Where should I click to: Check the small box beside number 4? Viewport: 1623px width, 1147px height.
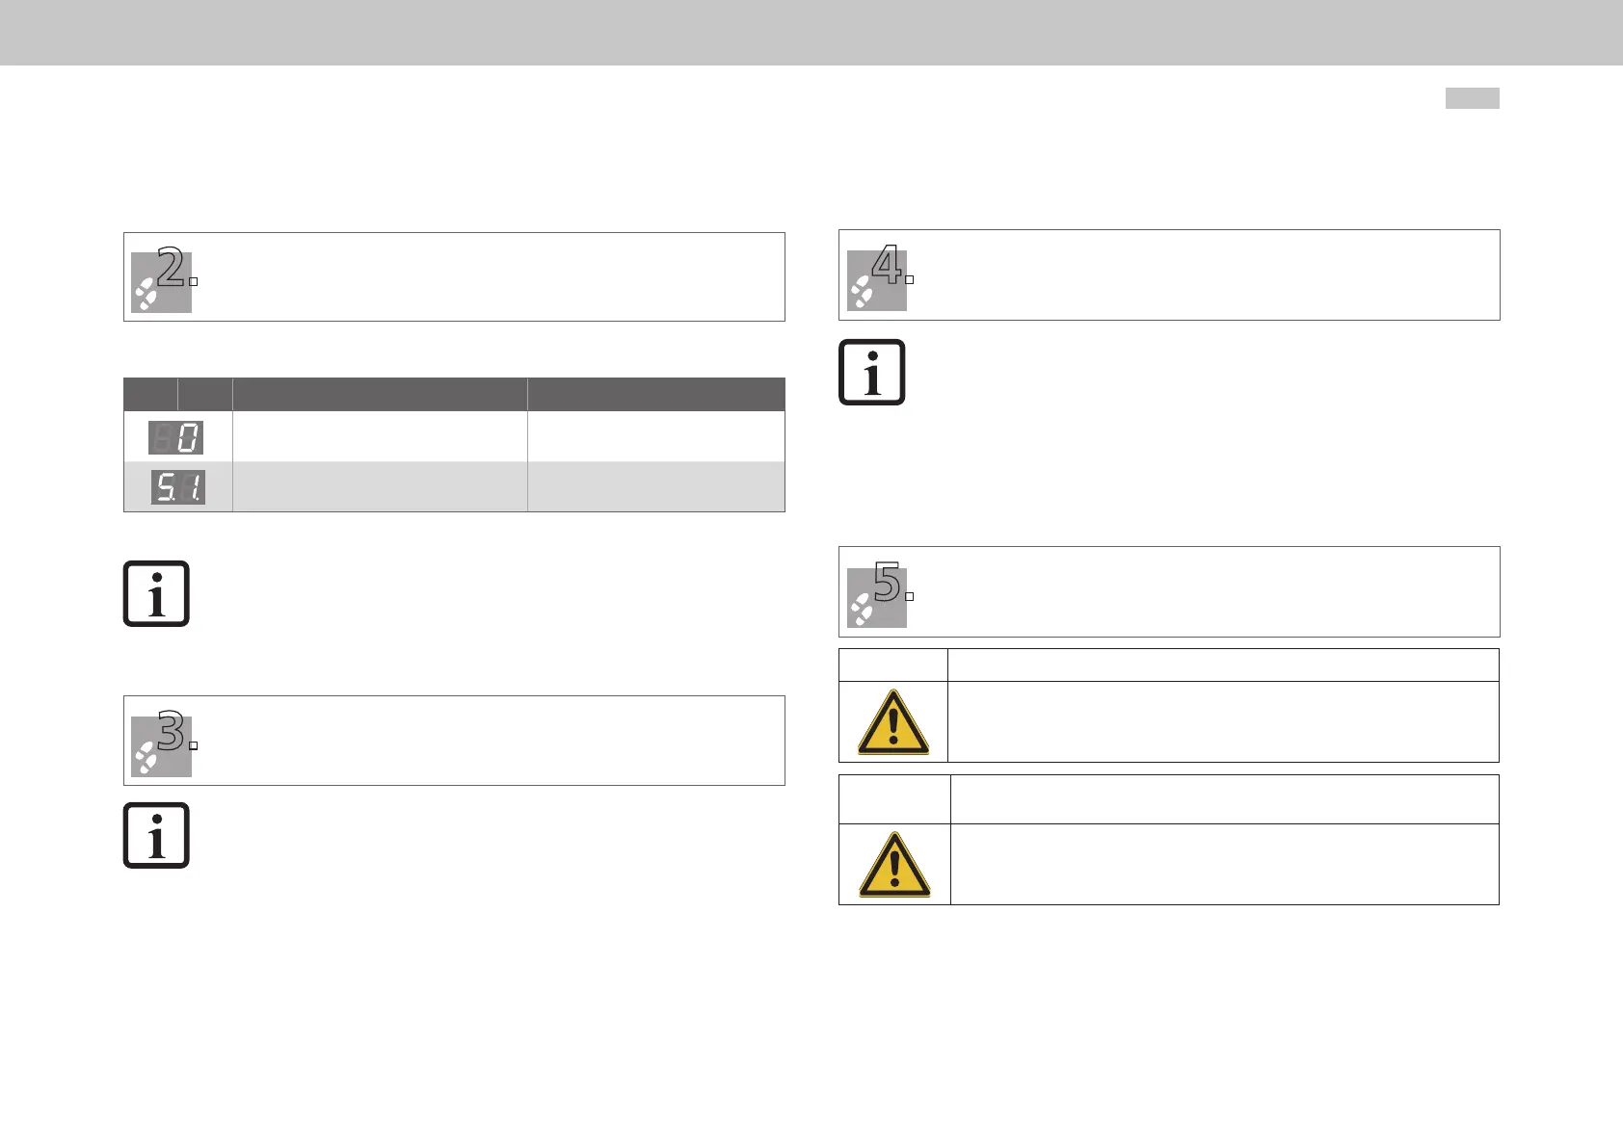click(909, 279)
